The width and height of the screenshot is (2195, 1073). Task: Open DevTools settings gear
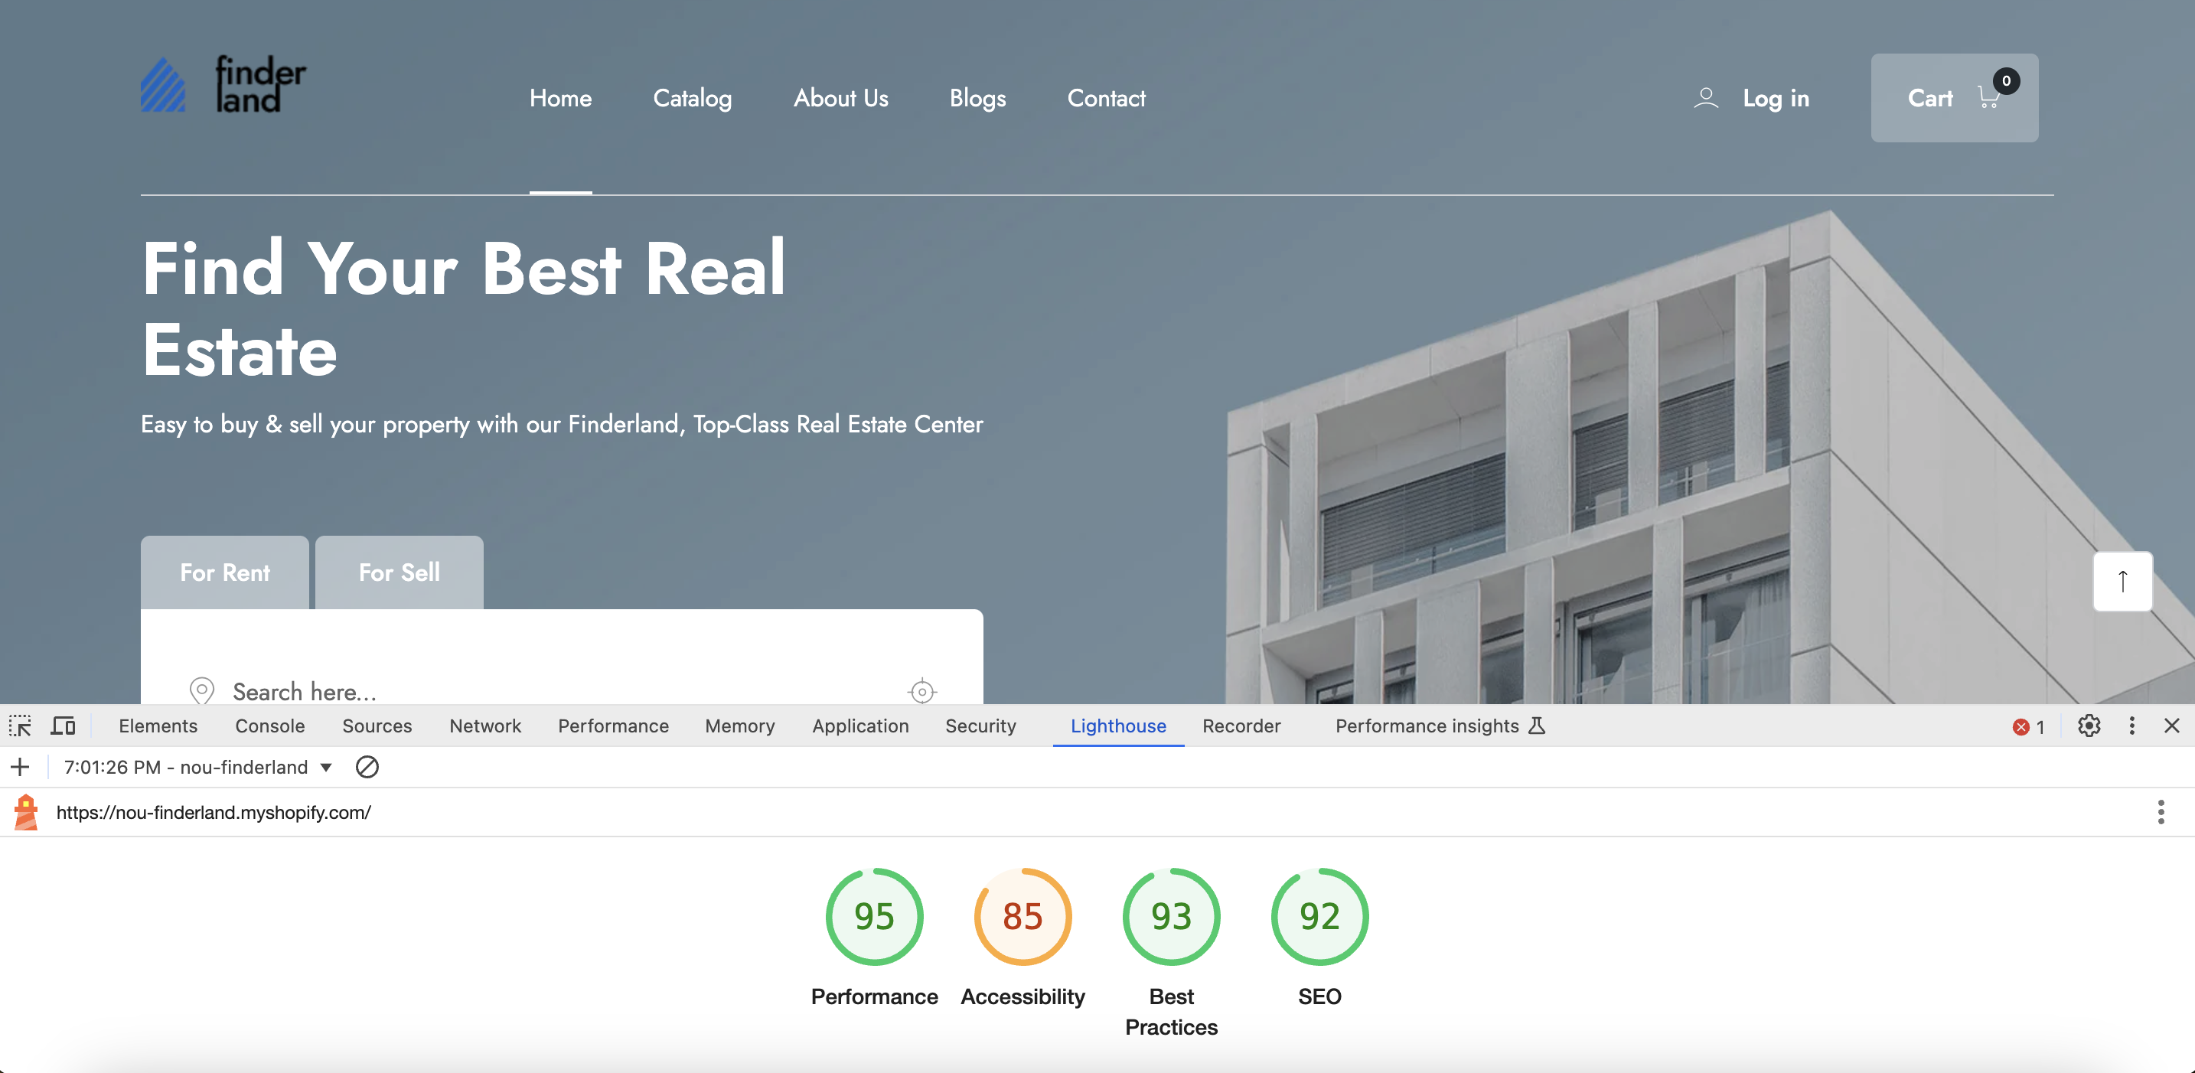[2089, 726]
